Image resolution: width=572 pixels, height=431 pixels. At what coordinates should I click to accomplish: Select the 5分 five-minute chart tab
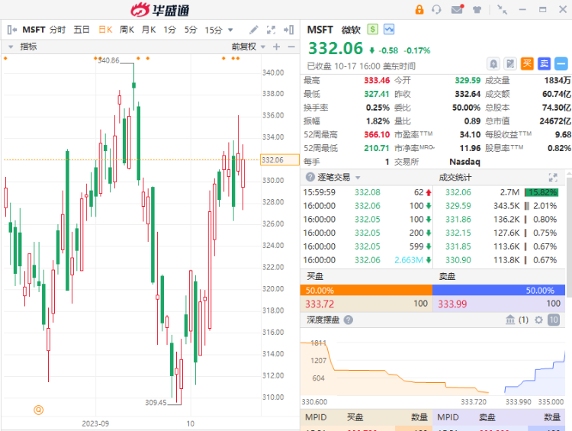pos(191,30)
